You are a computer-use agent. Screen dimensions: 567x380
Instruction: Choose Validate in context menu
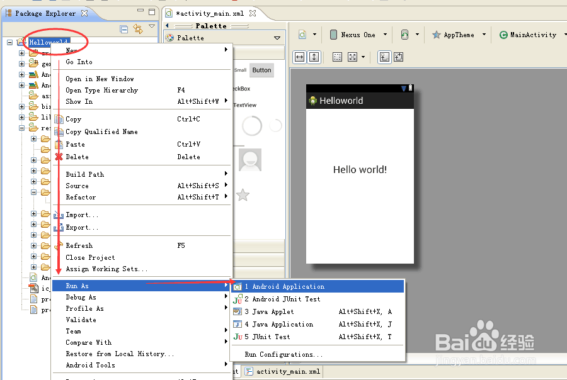pos(141,320)
